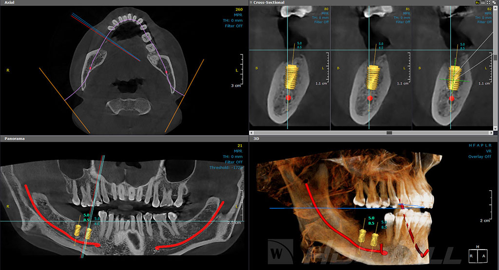The image size is (499, 270).
Task: Click the red nerve marker in slice 80
Action: (x=288, y=98)
